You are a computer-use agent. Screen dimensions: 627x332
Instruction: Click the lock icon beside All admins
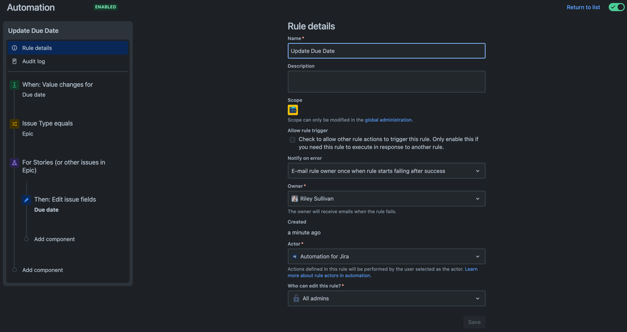click(296, 299)
